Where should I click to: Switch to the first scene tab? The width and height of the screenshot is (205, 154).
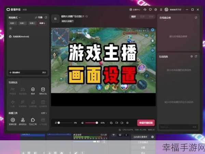(x=13, y=23)
